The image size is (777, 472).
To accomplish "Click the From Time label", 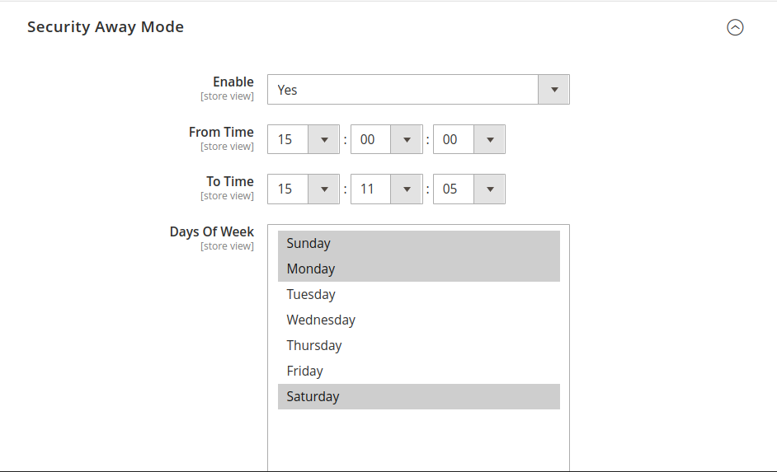I will coord(221,132).
